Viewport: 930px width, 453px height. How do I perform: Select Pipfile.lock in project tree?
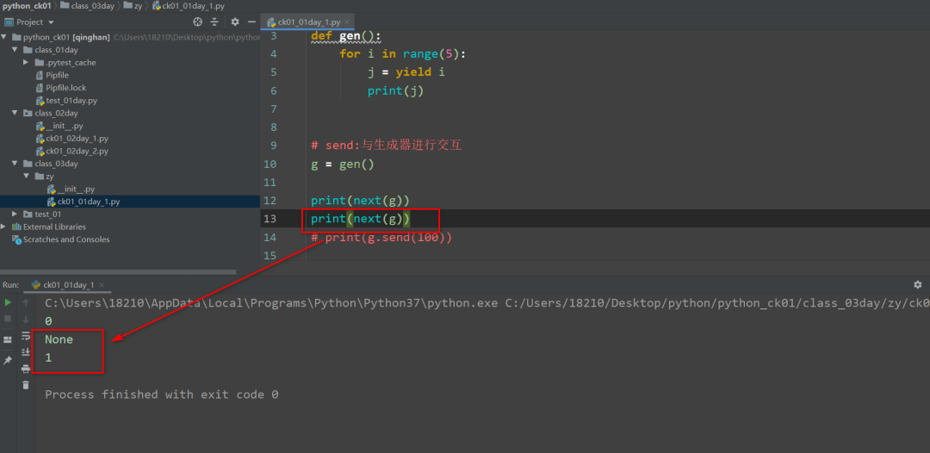pyautogui.click(x=65, y=88)
